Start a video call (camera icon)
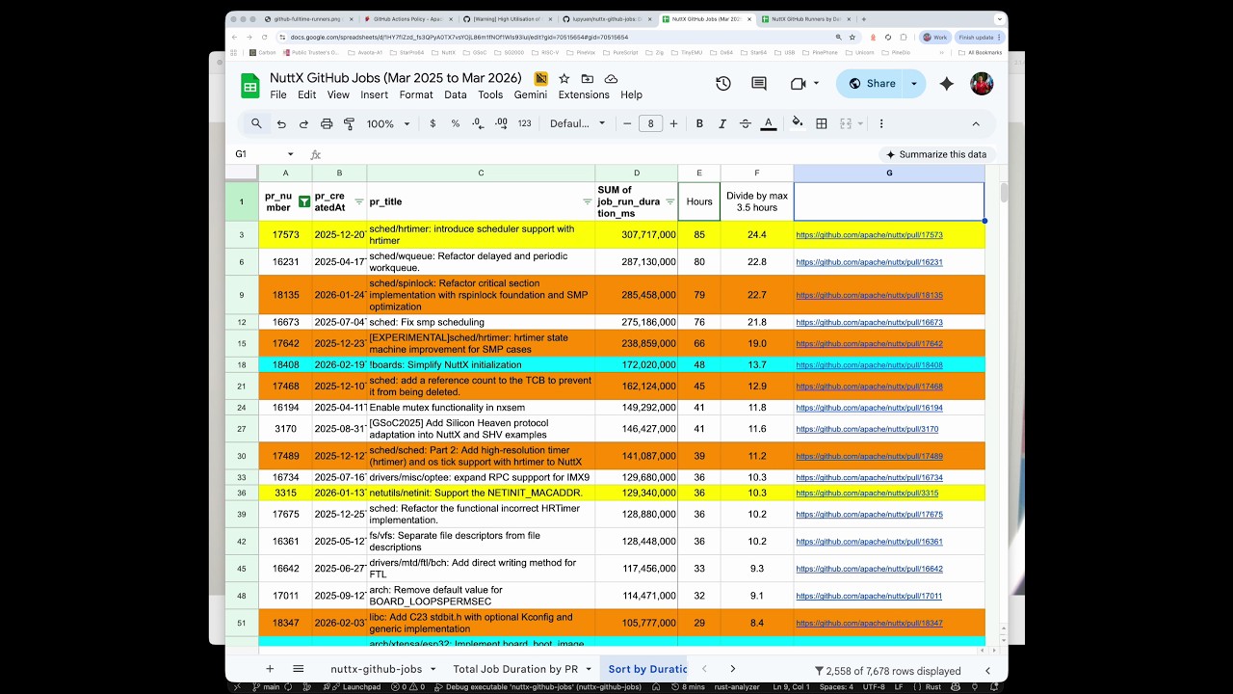Viewport: 1233px width, 694px height. click(798, 84)
